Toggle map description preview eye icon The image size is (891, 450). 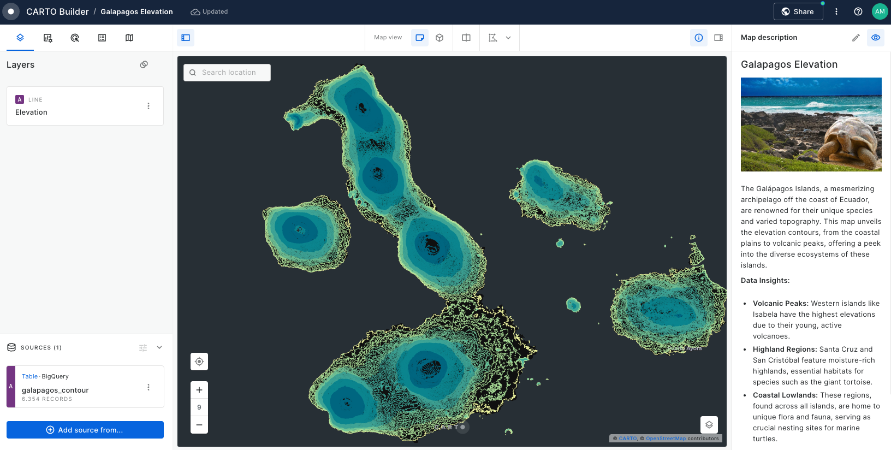(876, 38)
